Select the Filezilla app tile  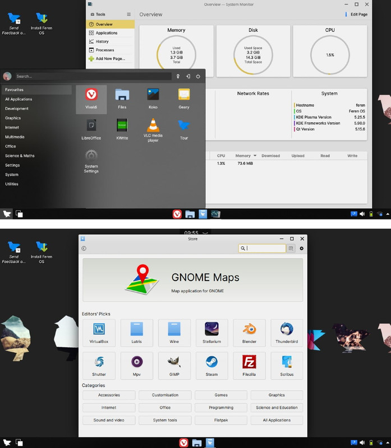coord(249,366)
